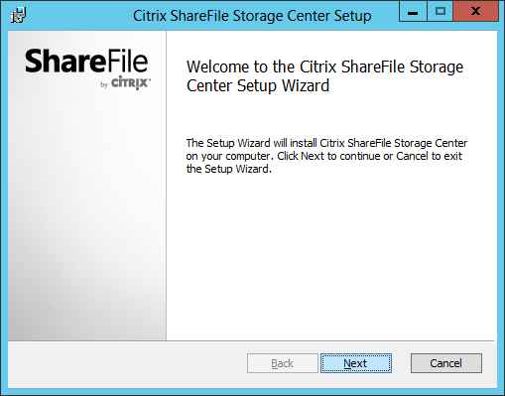505x396 pixels.
Task: Click 'Center Setup Wizard' heading line
Action: coord(258,86)
